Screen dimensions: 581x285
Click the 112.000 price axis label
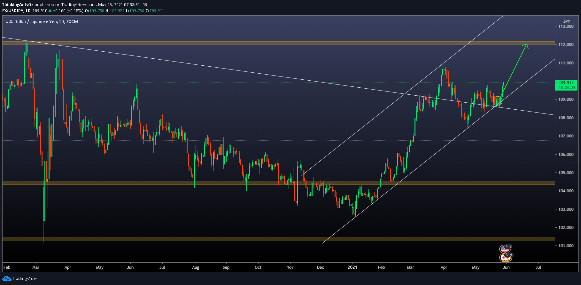pos(566,45)
